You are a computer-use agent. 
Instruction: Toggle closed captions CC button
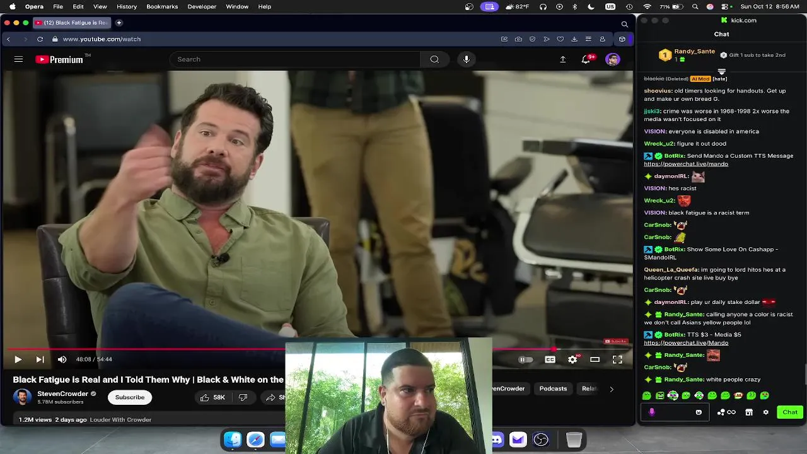[x=550, y=359]
